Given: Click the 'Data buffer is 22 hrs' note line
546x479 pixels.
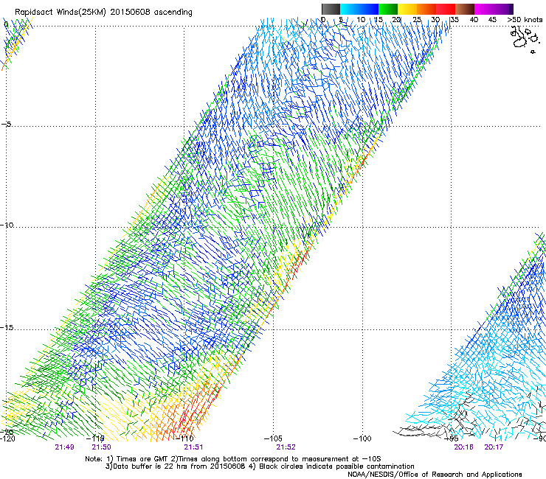Looking at the screenshot, I should point(260,466).
